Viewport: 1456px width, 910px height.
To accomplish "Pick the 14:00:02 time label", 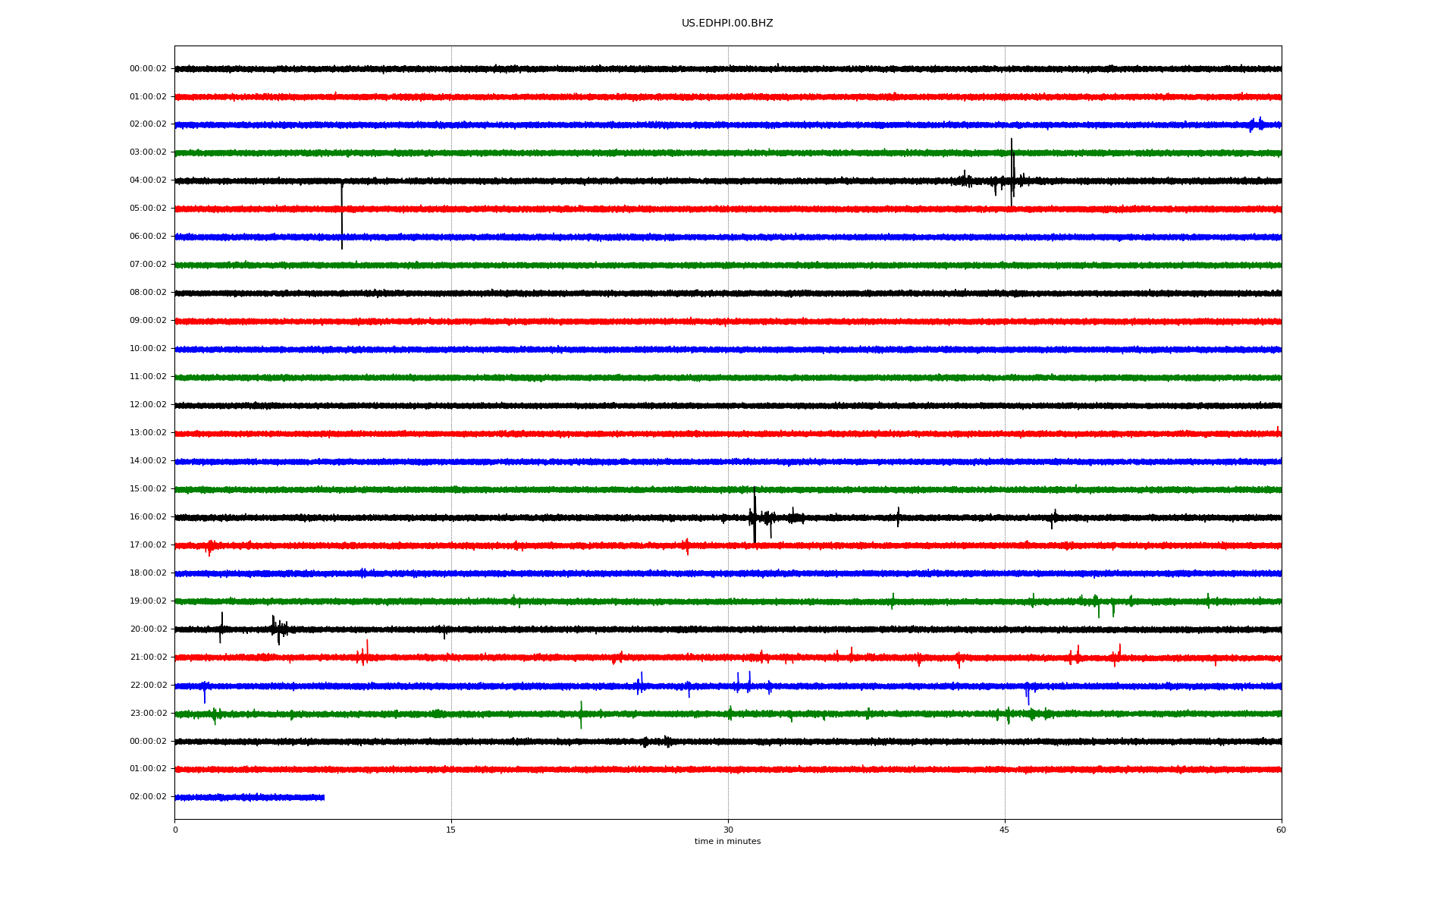I will pyautogui.click(x=148, y=461).
